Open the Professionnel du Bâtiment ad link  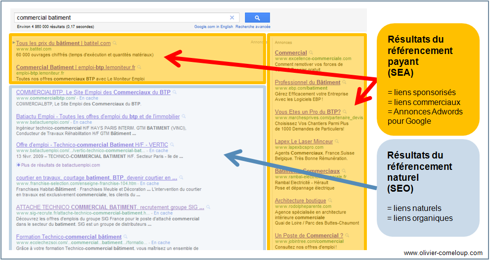click(307, 82)
